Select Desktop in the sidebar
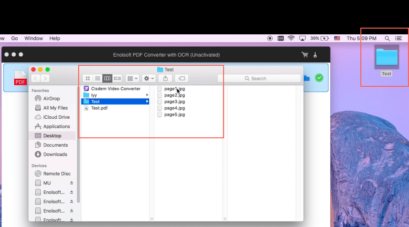 click(x=52, y=136)
